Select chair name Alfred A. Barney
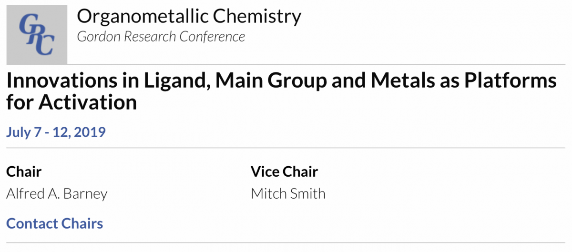Screen dimensions: 572x252 coord(57,194)
